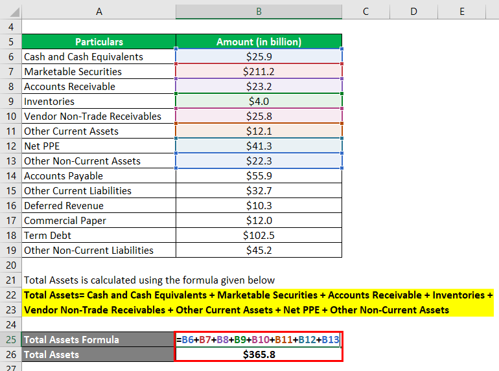Click cell Commercial Paper
This screenshot has width=499, height=371.
(99, 220)
